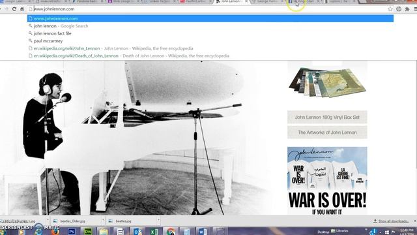Open the beatles_Older.jpg download
This screenshot has width=417, height=235.
click(72, 221)
